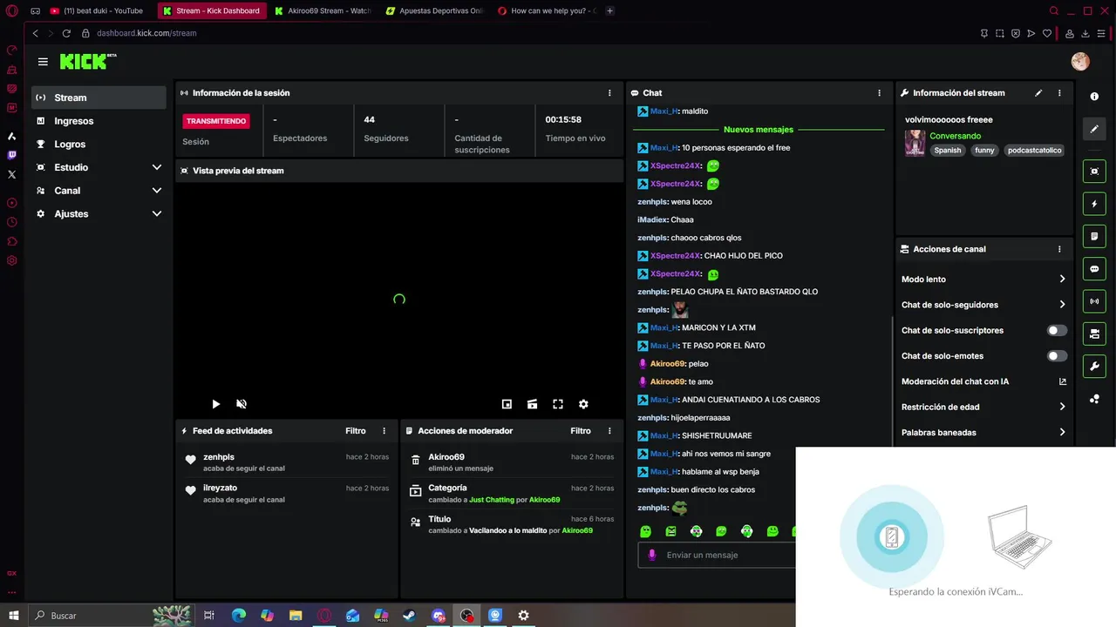Viewport: 1116px width, 627px height.
Task: Switch to Akiroo69 Stream browser tab
Action: (x=322, y=10)
